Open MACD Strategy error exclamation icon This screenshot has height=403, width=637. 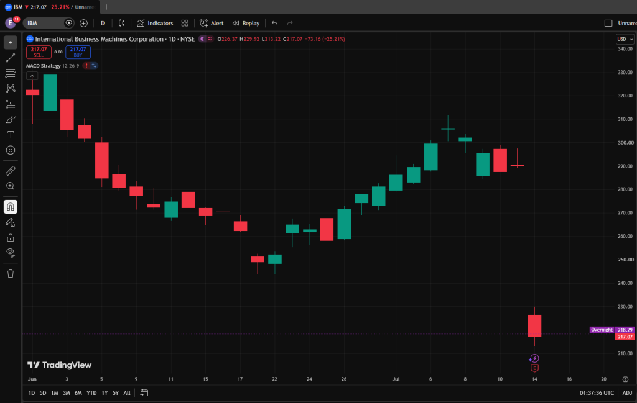(86, 66)
